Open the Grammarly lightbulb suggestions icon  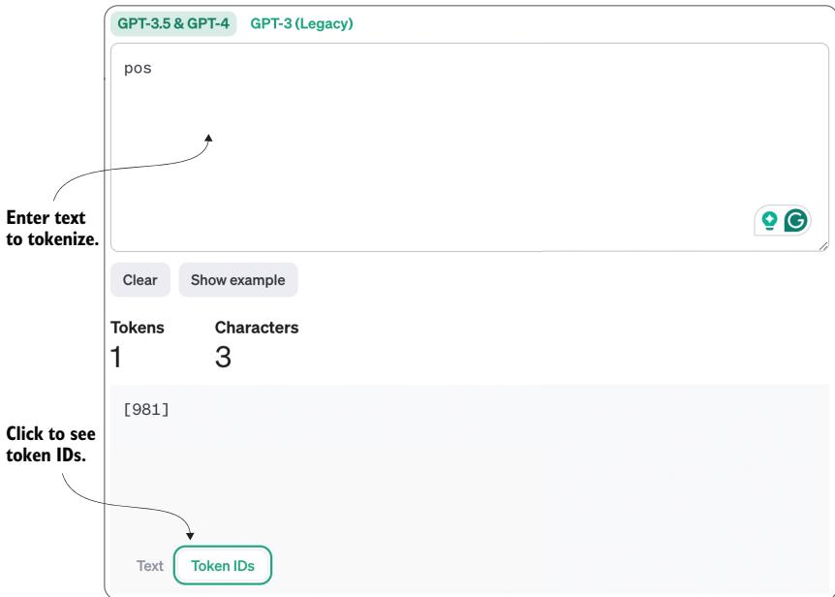pyautogui.click(x=770, y=220)
